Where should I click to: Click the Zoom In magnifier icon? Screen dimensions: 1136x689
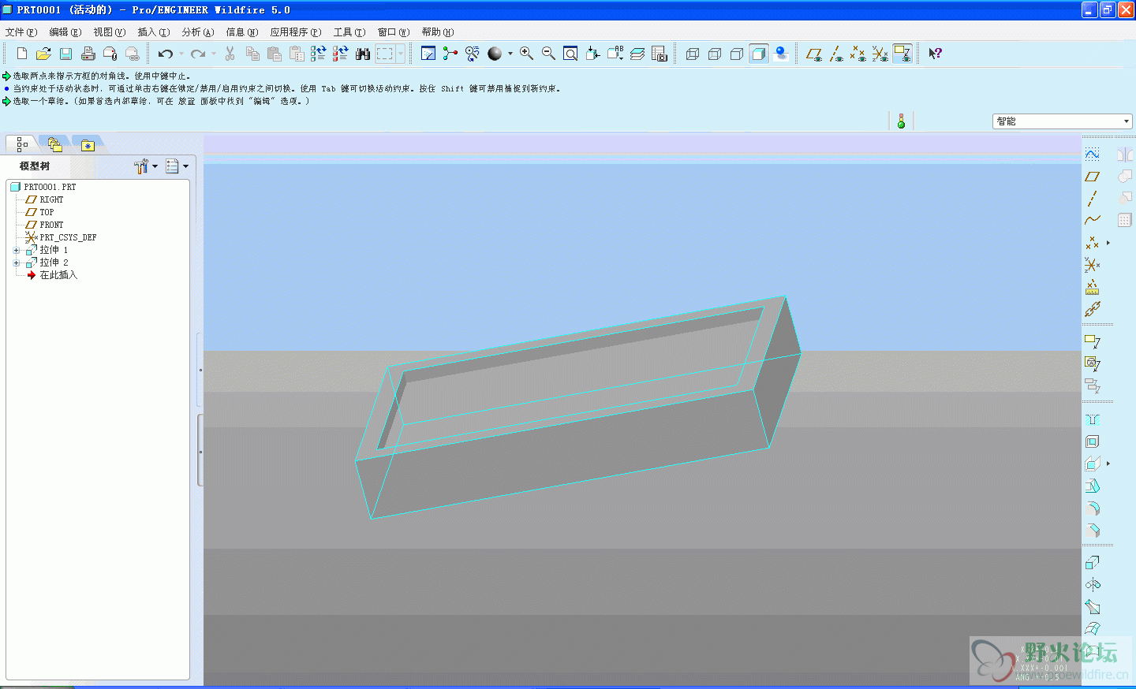[x=526, y=54]
